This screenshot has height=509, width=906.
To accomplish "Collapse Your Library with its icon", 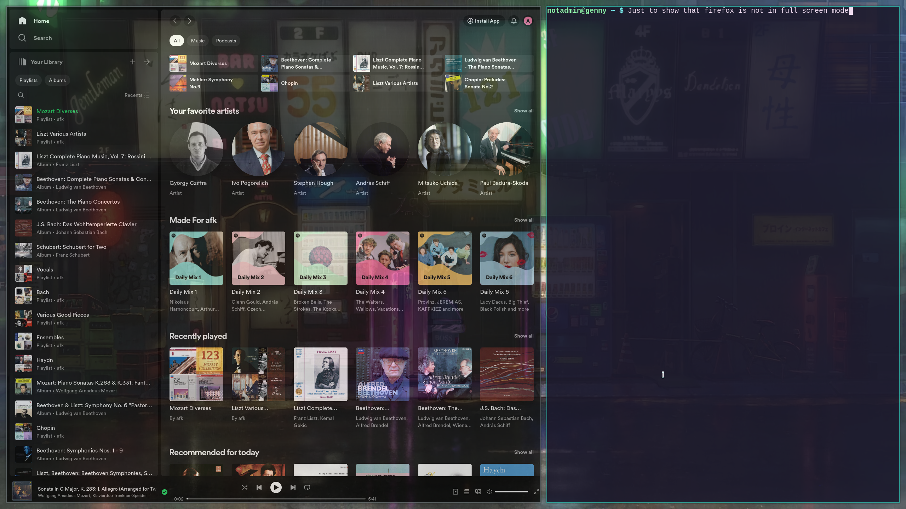I will 22,62.
